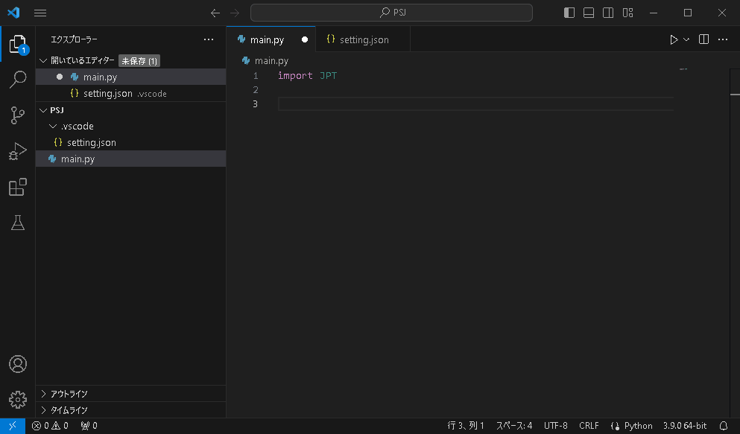Toggle the secondary side bar

[608, 13]
